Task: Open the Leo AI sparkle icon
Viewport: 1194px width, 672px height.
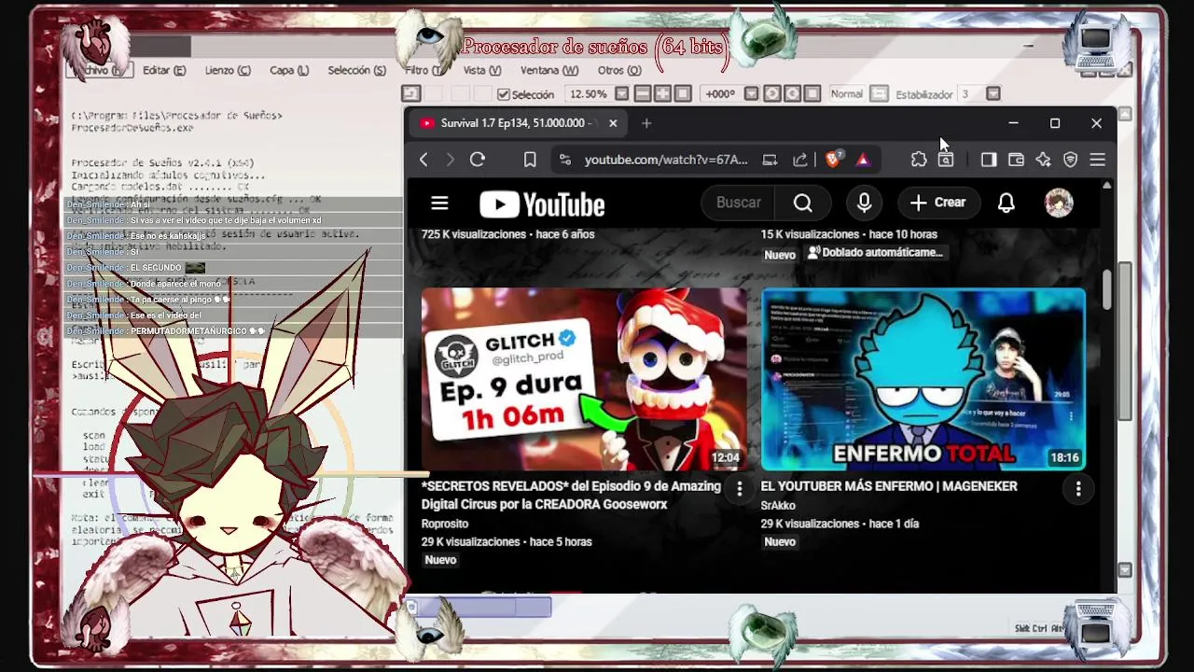Action: [1043, 160]
